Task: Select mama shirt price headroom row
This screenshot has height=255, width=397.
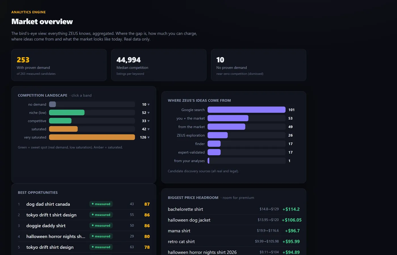Action: 234,231
